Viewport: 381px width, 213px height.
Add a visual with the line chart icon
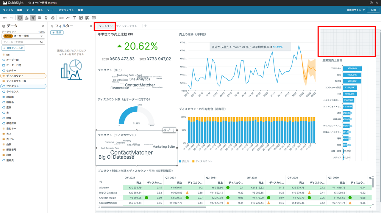[x=68, y=18]
